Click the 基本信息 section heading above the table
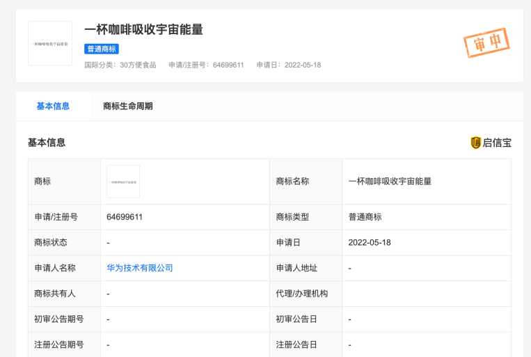This screenshot has height=357, width=531. point(47,143)
